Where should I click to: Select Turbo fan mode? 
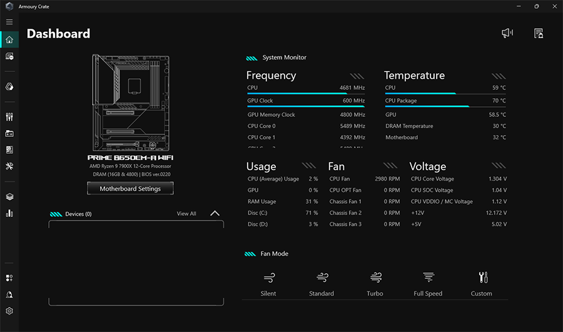point(375,284)
